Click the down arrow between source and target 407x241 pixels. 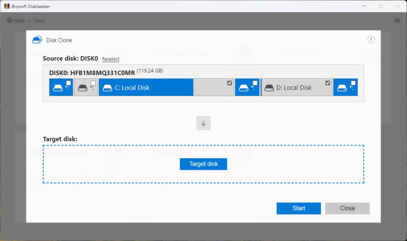click(x=203, y=123)
